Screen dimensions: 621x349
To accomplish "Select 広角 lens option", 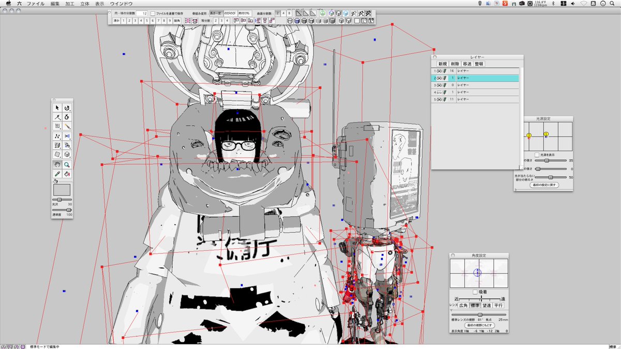I will pos(463,306).
